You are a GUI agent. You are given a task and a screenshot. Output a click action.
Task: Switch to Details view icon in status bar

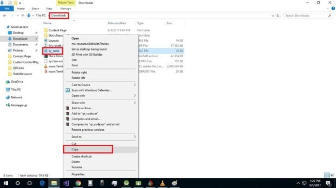pyautogui.click(x=327, y=175)
